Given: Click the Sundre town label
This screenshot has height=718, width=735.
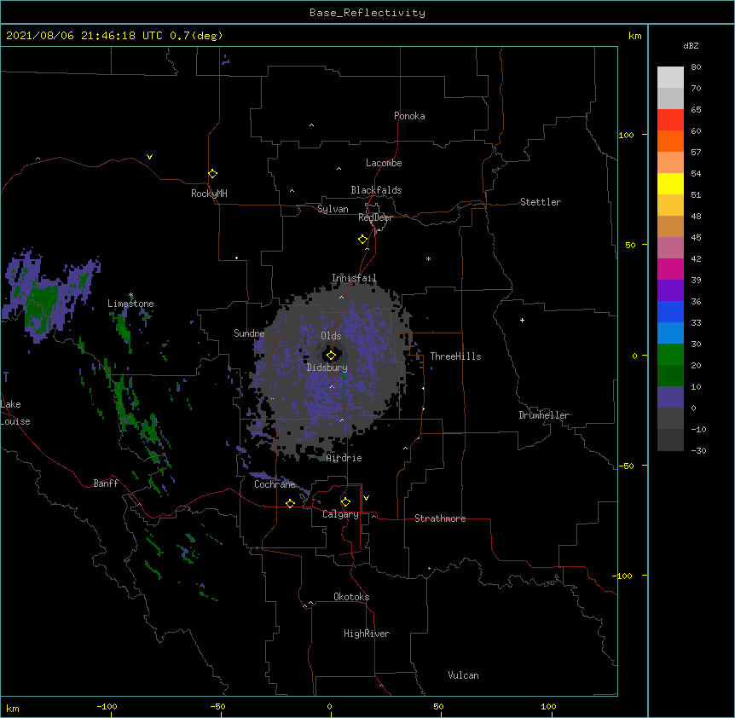Looking at the screenshot, I should 249,333.
